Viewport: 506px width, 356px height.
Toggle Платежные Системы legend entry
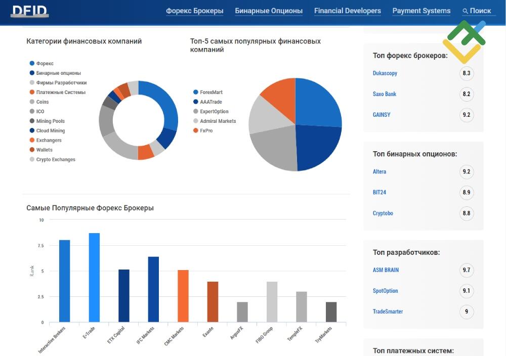[x=58, y=92]
